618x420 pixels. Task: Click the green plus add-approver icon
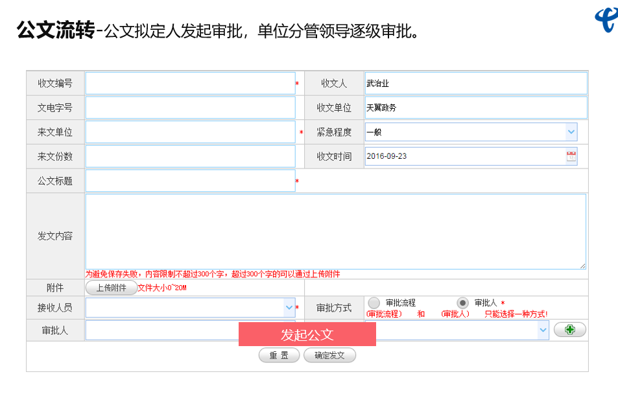(x=569, y=330)
